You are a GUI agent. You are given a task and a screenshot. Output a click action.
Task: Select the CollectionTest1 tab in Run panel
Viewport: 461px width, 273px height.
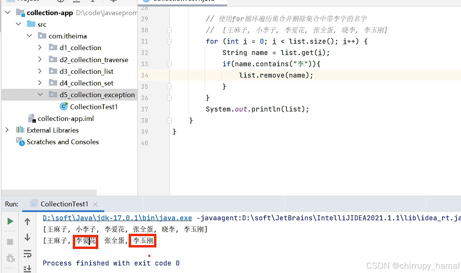64,204
